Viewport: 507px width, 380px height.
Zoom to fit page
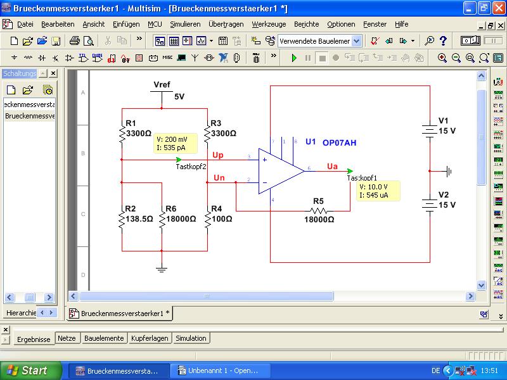(484, 58)
